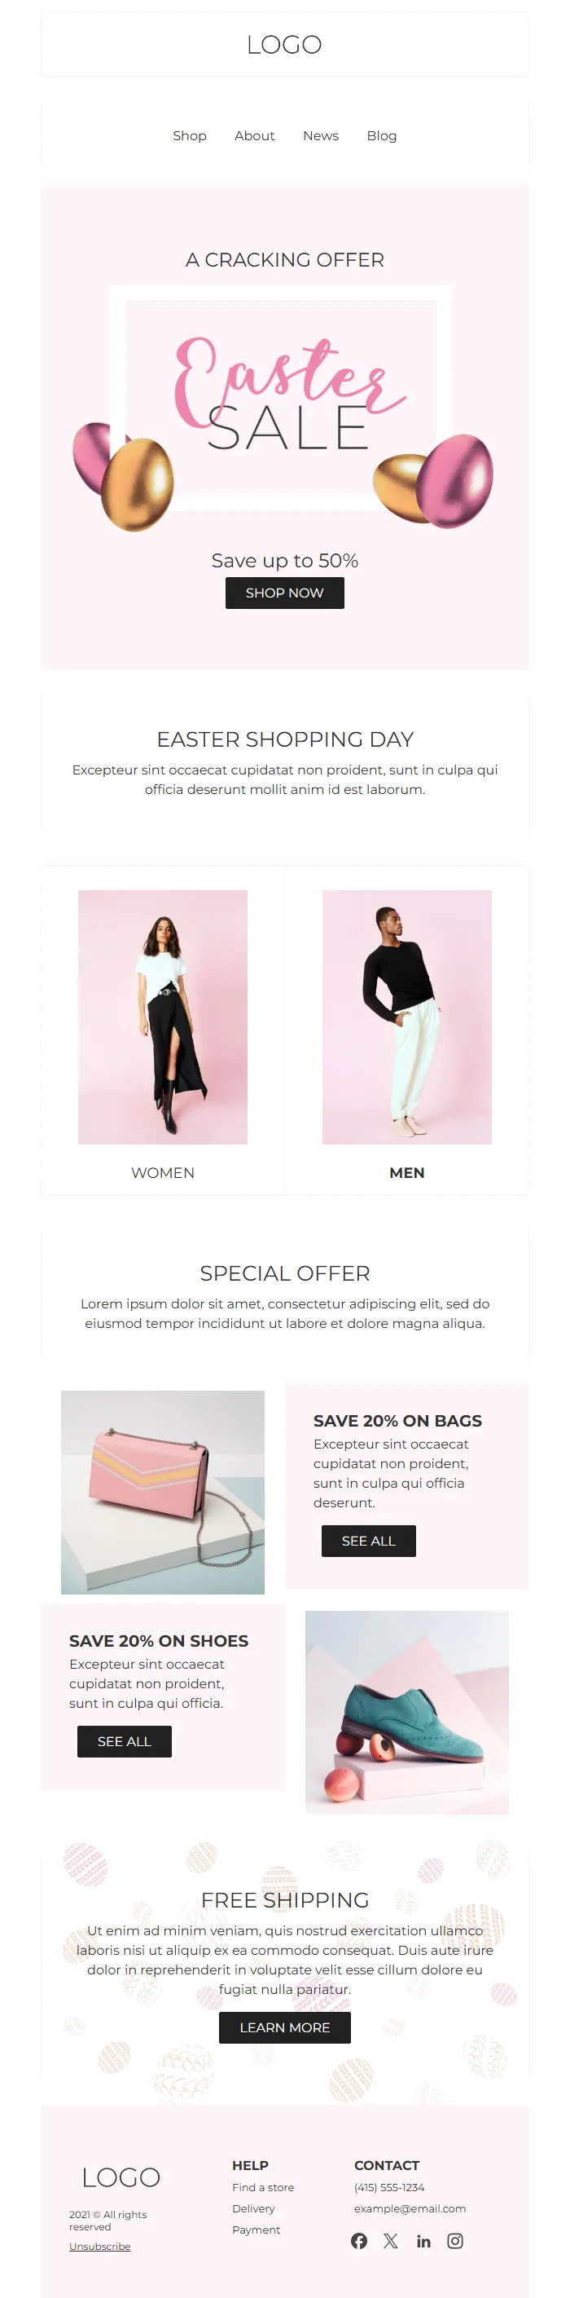The image size is (570, 2298).
Task: Open the LinkedIn social icon
Action: [424, 2240]
